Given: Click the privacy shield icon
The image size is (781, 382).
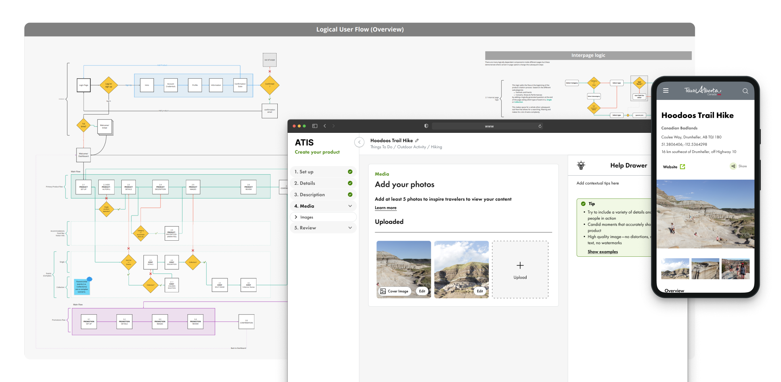Looking at the screenshot, I should (426, 126).
